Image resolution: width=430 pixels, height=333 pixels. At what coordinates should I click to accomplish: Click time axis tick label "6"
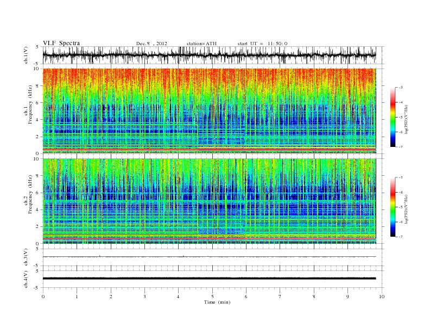(x=246, y=297)
